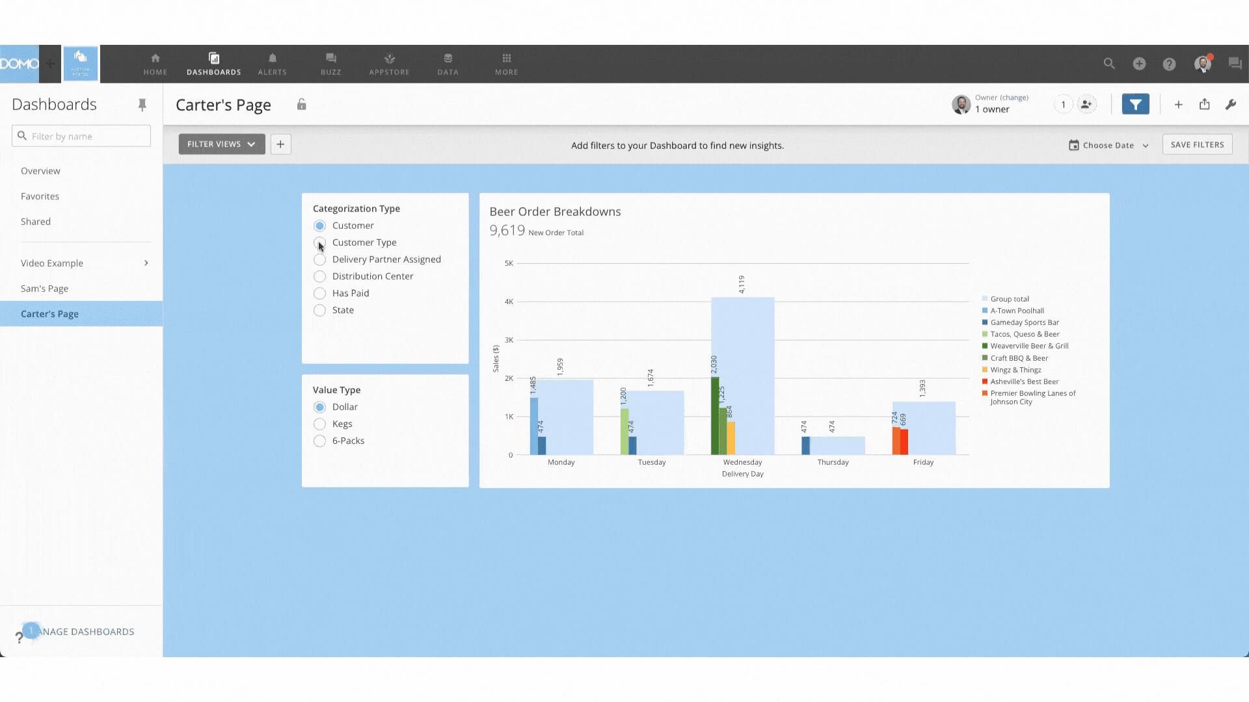Select the Dollar radio button
Screen dimensions: 1249x702
click(319, 407)
